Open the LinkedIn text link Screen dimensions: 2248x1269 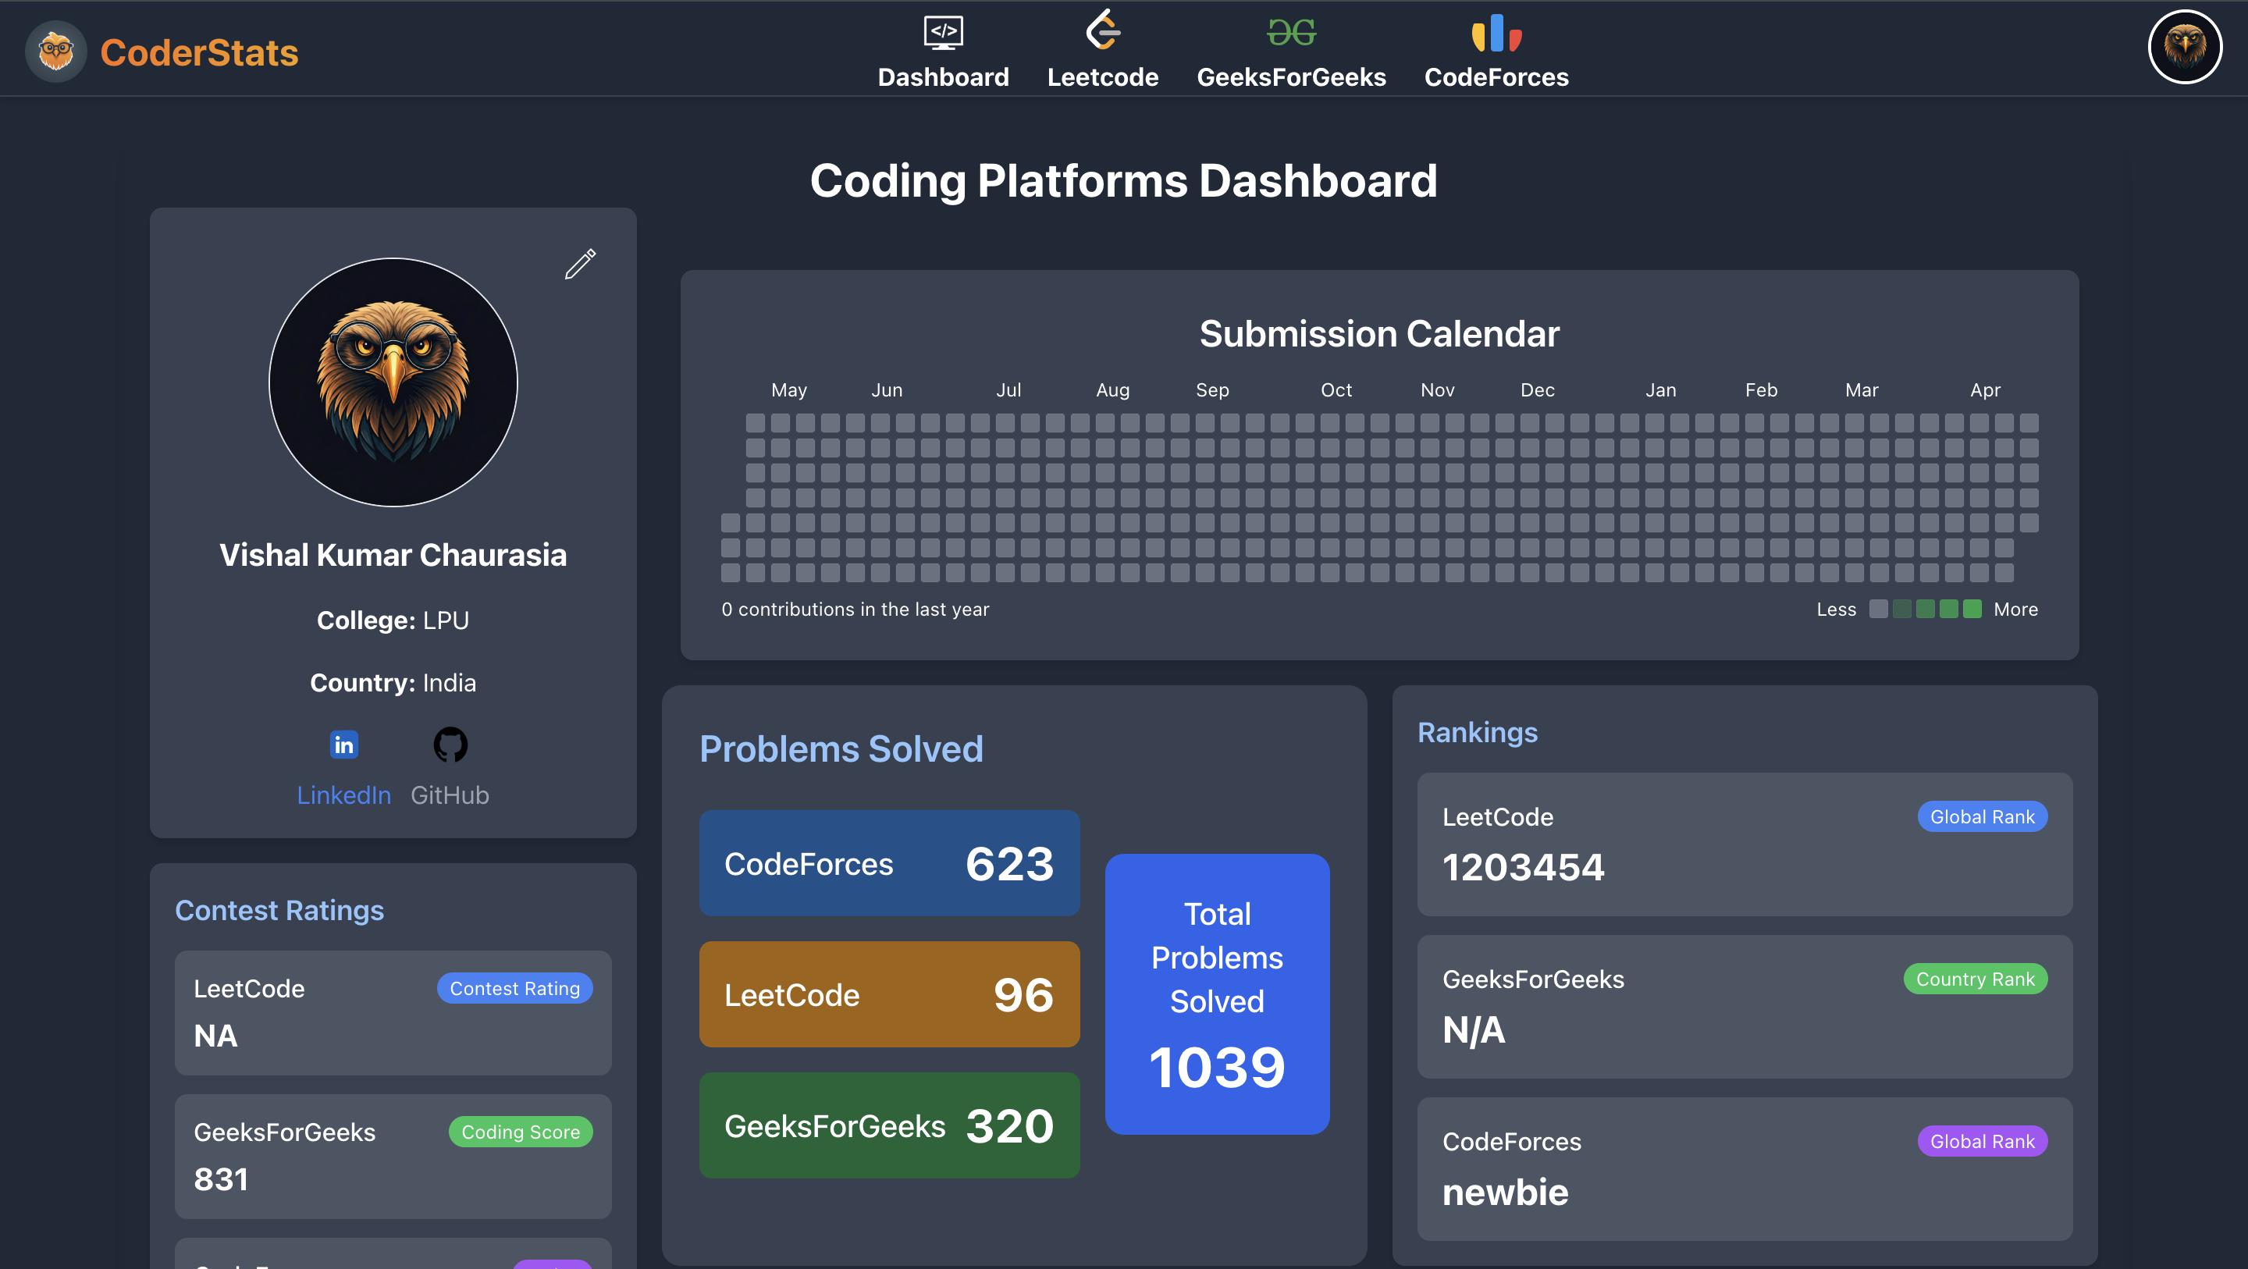point(343,794)
